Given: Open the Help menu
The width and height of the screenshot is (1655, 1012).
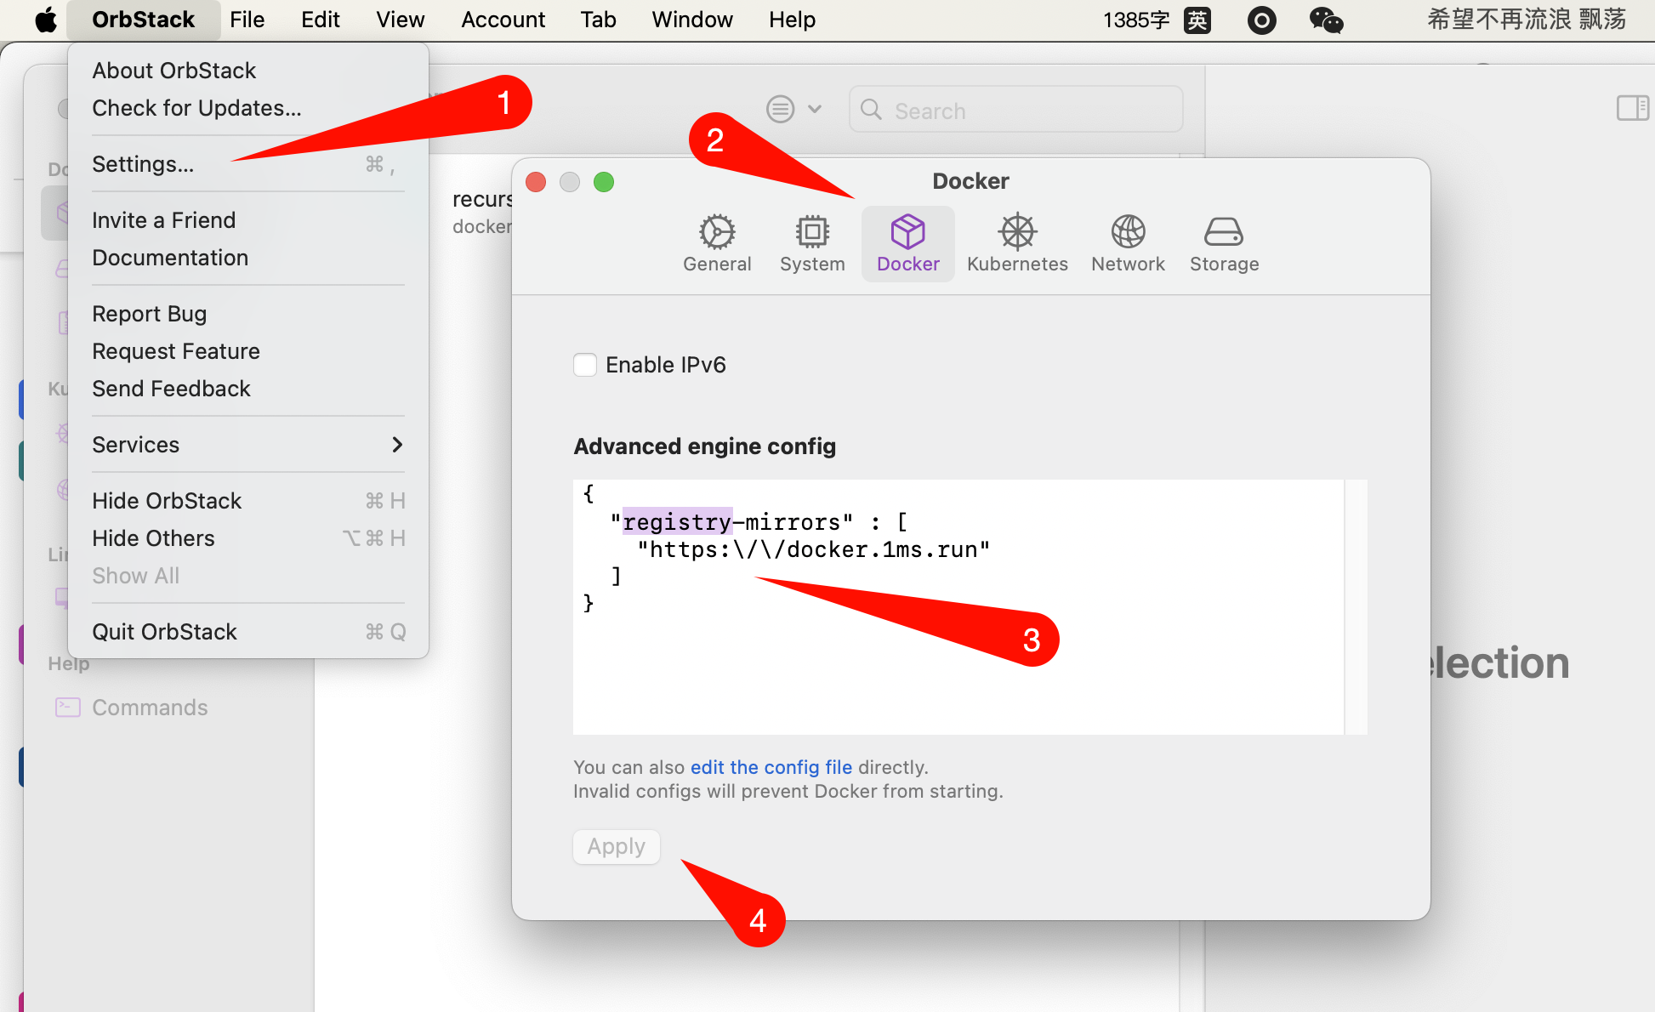Looking at the screenshot, I should coord(792,20).
